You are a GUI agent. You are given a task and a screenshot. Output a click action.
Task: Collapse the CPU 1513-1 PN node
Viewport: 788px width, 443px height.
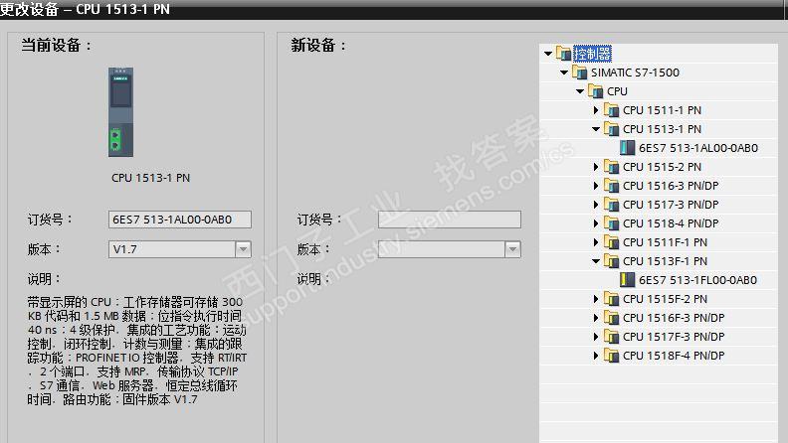[597, 129]
